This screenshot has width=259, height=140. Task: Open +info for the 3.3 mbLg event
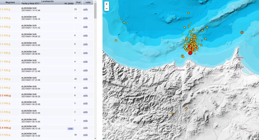85,96
